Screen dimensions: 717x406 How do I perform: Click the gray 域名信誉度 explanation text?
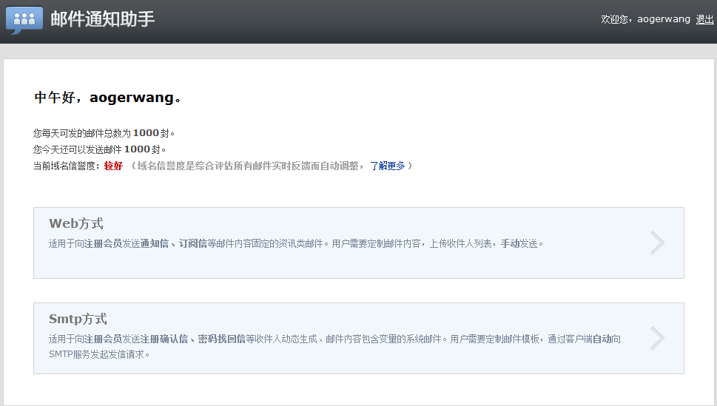248,166
